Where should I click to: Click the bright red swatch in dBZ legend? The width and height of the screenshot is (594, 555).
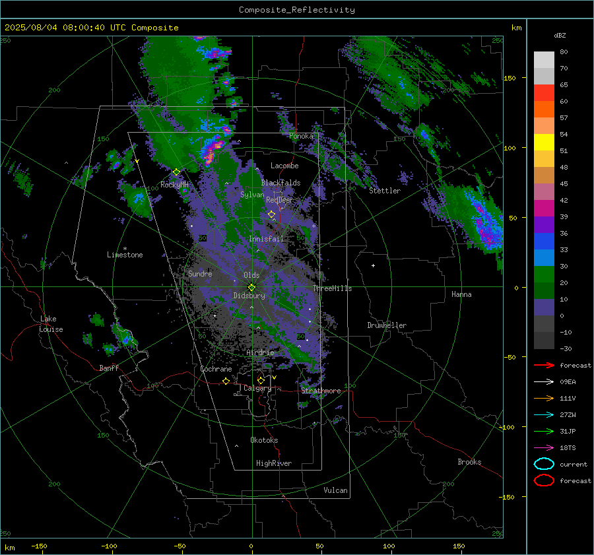coord(544,93)
